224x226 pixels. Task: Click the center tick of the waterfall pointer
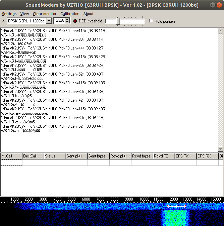[177, 206]
